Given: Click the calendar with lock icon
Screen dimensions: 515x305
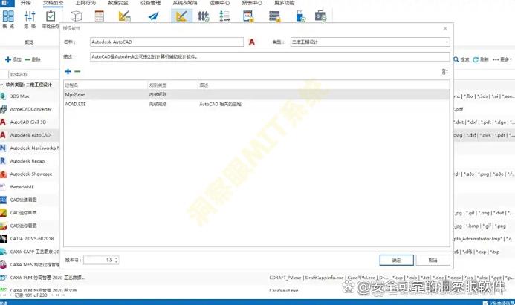Looking at the screenshot, I should click(x=248, y=16).
